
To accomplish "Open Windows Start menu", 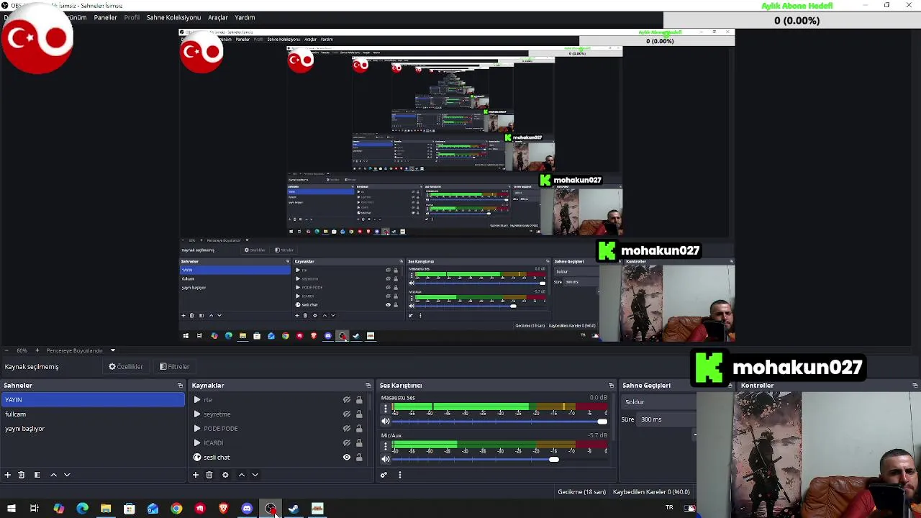I will (x=11, y=509).
